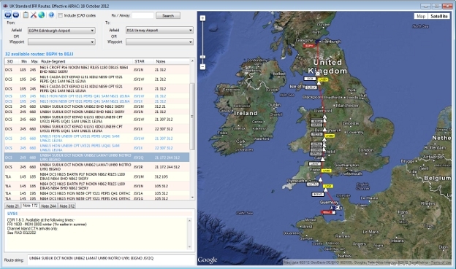
Task: Click the clipboard copy icon in toolbar
Action: (26, 15)
